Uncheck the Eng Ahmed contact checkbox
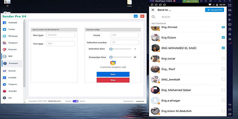Screen dimensions: 238x119 (x=223, y=27)
